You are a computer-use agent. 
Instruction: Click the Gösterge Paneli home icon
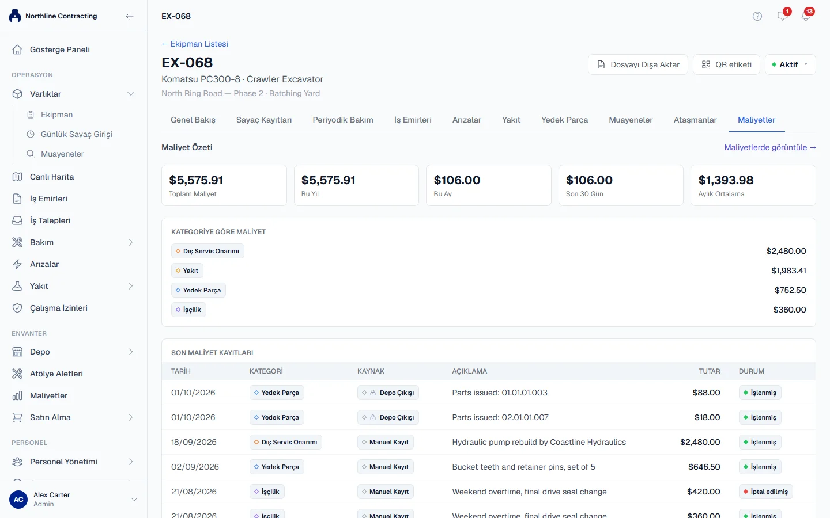(17, 49)
